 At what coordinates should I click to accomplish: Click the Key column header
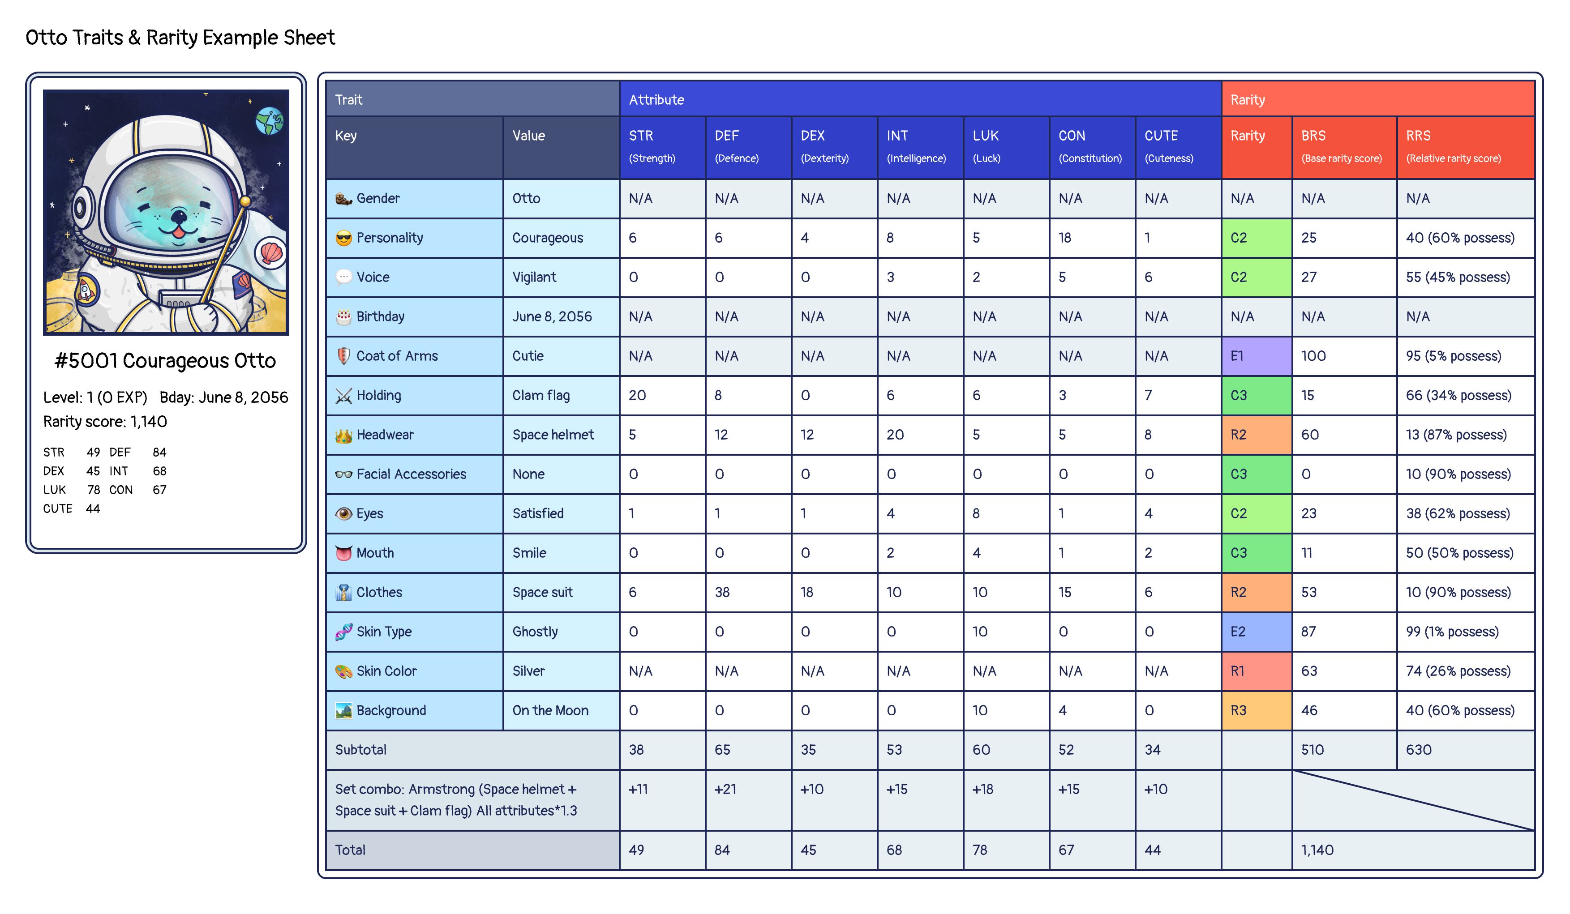coord(414,148)
